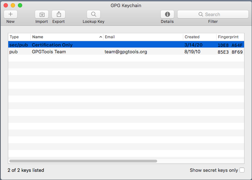252x180 pixels.
Task: Open the Import key toolbar icon
Action: click(x=42, y=14)
